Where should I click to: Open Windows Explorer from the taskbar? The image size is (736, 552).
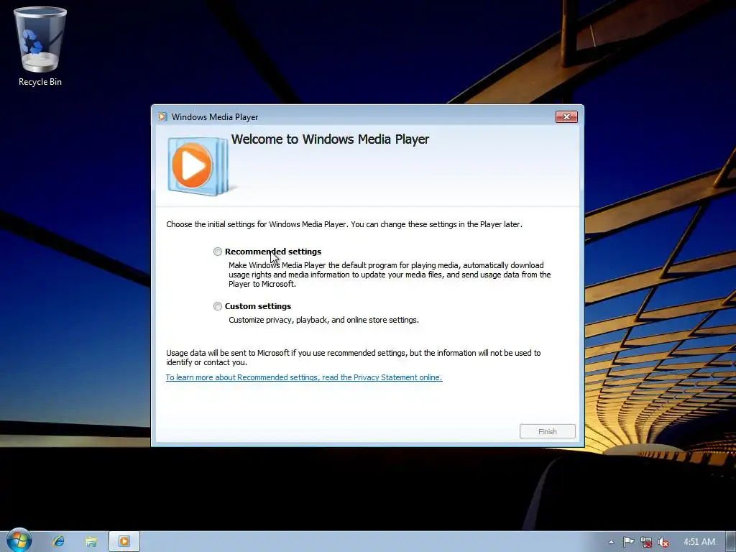pos(91,541)
